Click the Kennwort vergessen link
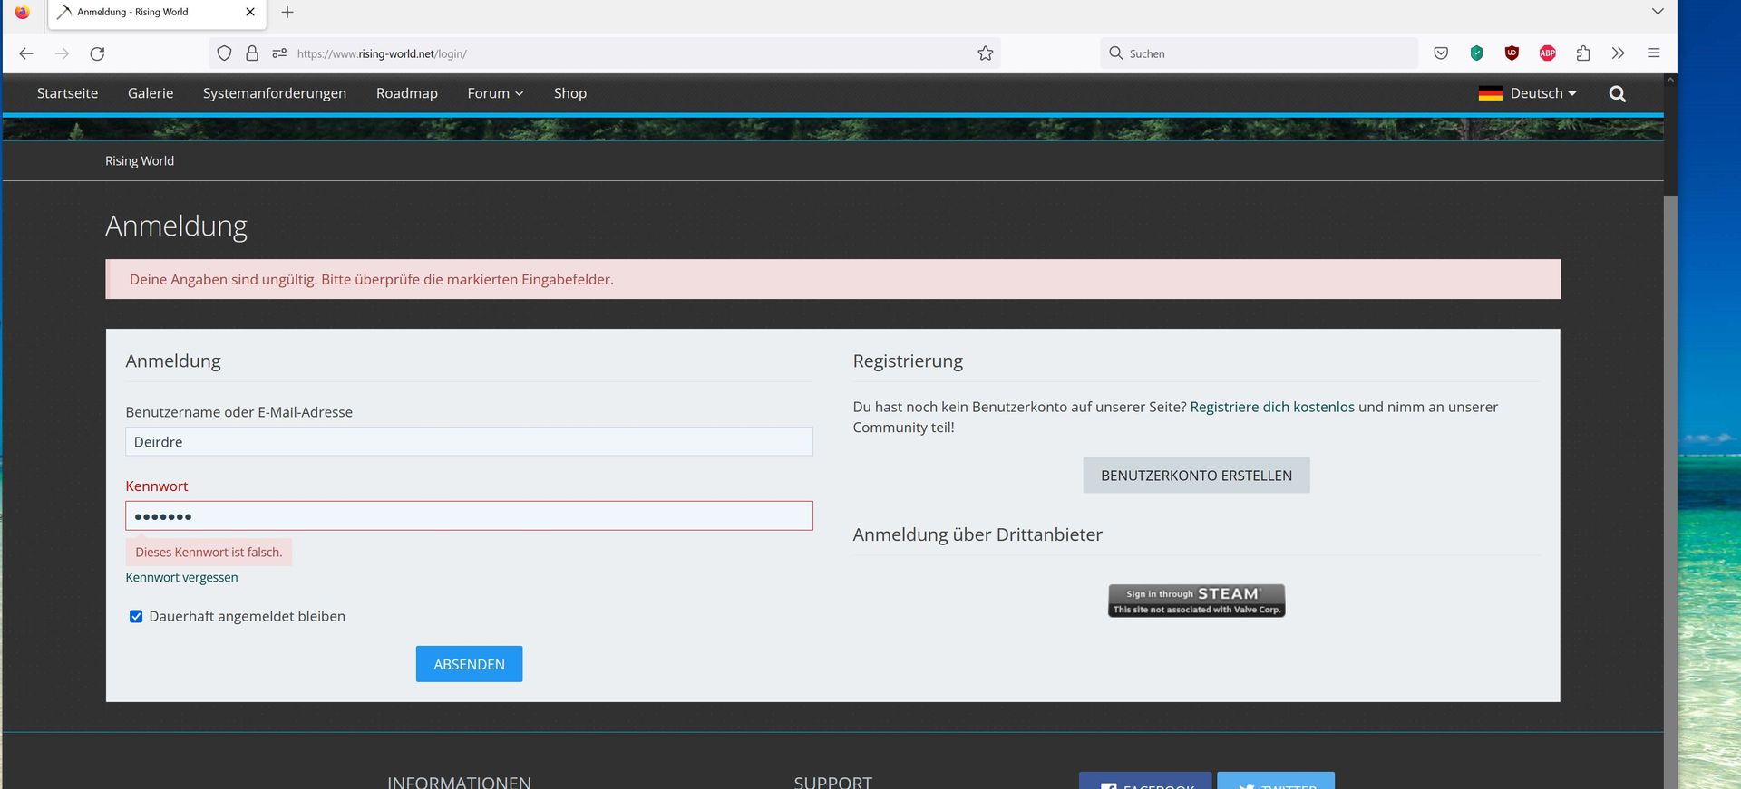 coord(181,578)
